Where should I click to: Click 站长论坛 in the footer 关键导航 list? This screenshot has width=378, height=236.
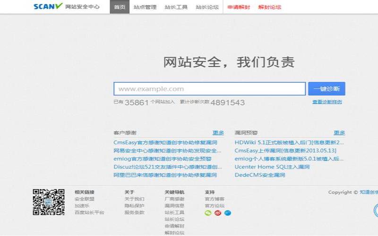[174, 219]
